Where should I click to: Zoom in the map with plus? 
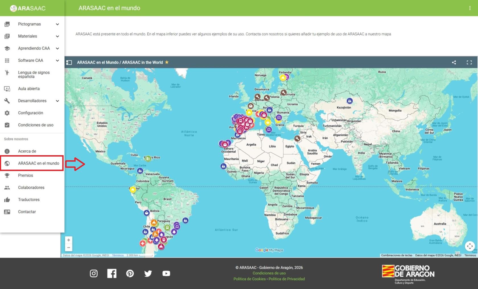(x=69, y=240)
